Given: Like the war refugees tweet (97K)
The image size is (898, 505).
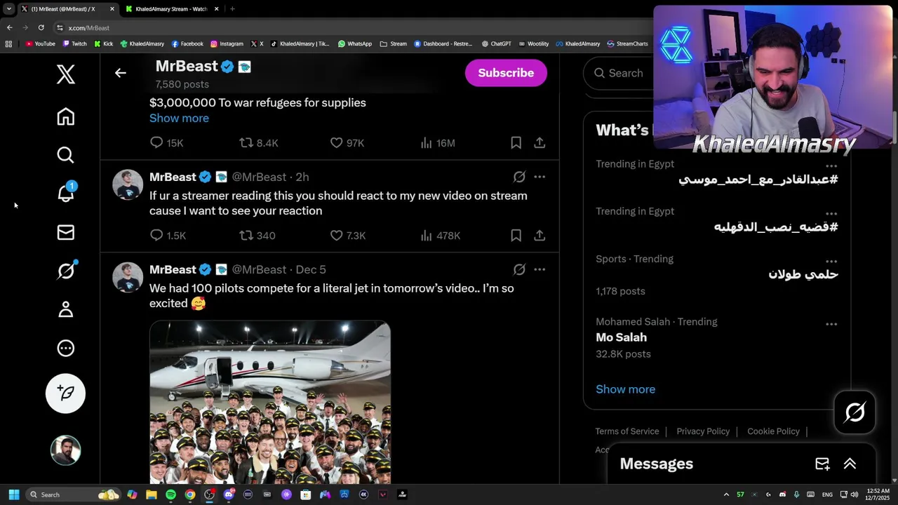Looking at the screenshot, I should 347,143.
